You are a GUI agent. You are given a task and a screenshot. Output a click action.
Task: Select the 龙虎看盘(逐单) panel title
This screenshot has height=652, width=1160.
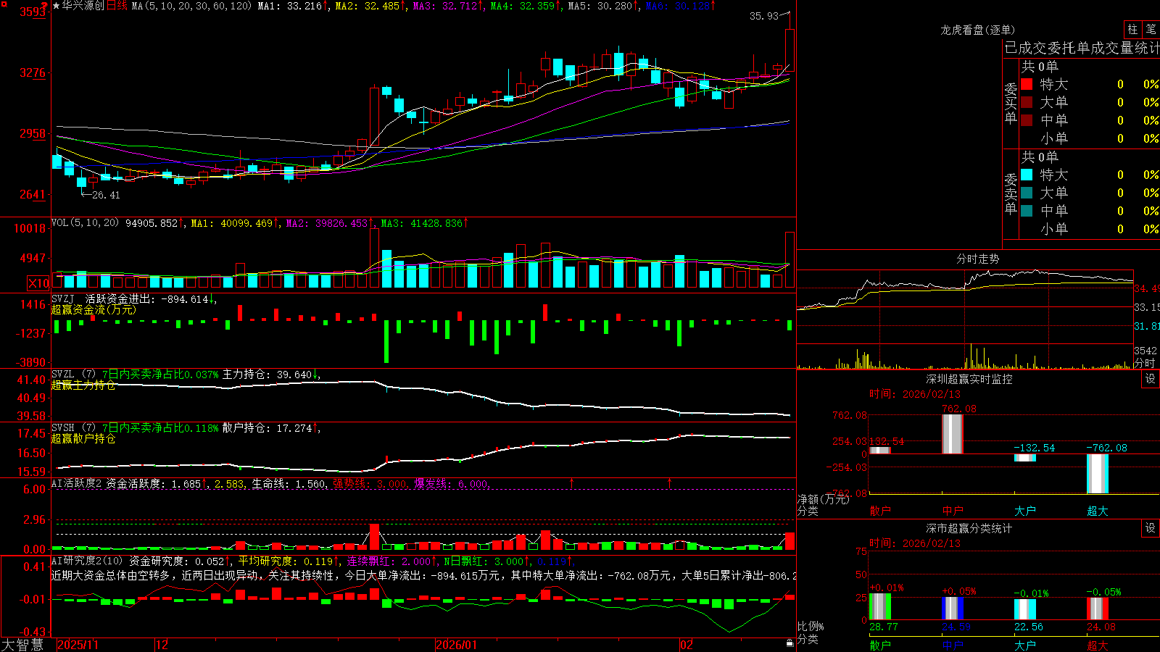click(x=977, y=30)
